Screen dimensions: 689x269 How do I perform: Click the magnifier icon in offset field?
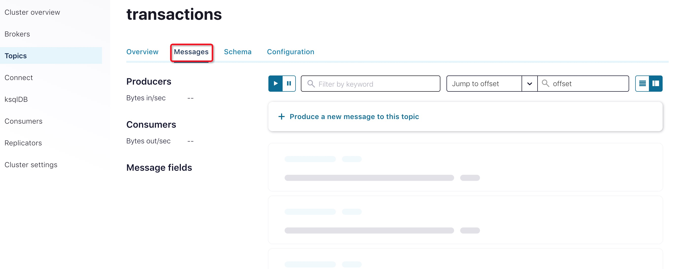click(545, 84)
